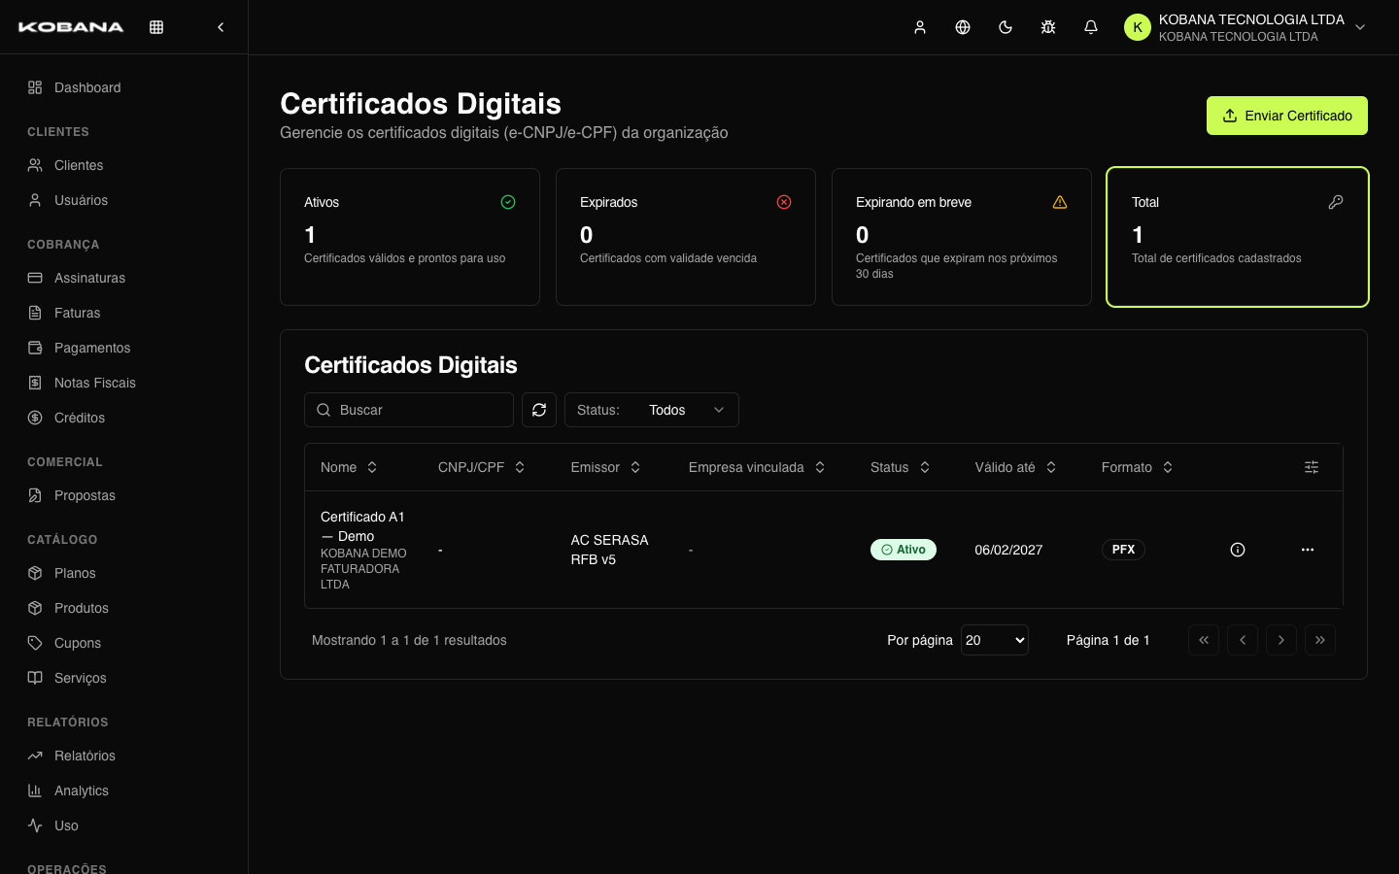Go to next page of results
This screenshot has width=1399, height=874.
(x=1281, y=640)
